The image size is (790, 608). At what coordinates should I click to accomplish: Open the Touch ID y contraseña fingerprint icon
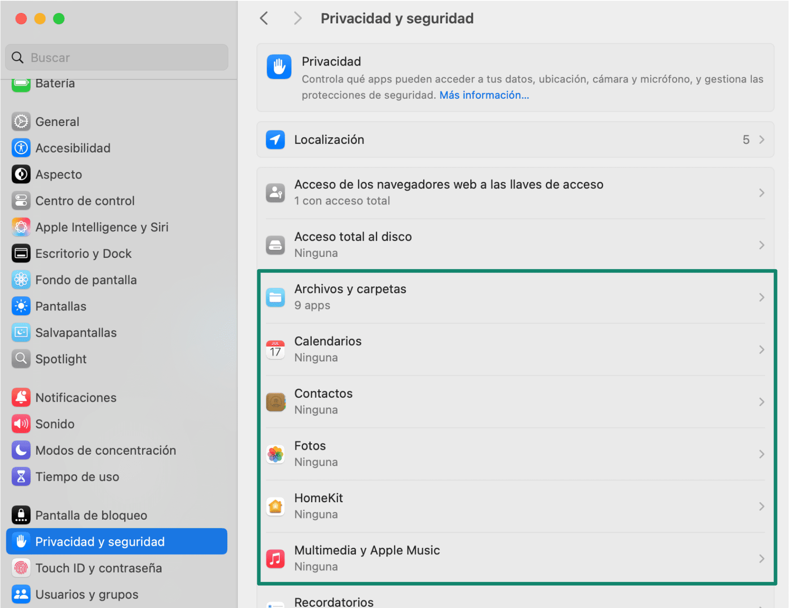[21, 568]
